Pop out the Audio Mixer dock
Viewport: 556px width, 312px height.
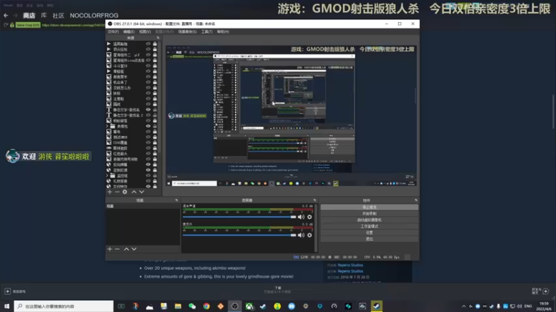pos(315,200)
